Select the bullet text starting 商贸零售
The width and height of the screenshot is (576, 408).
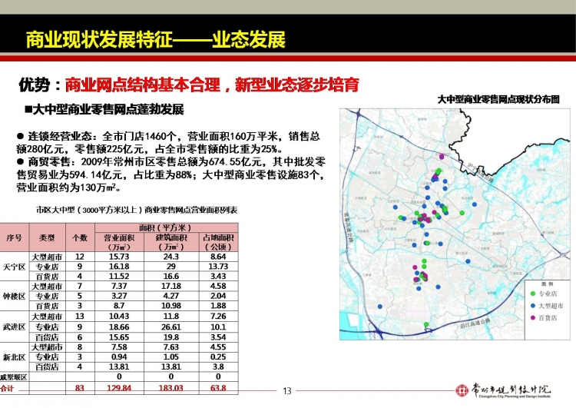coord(170,174)
